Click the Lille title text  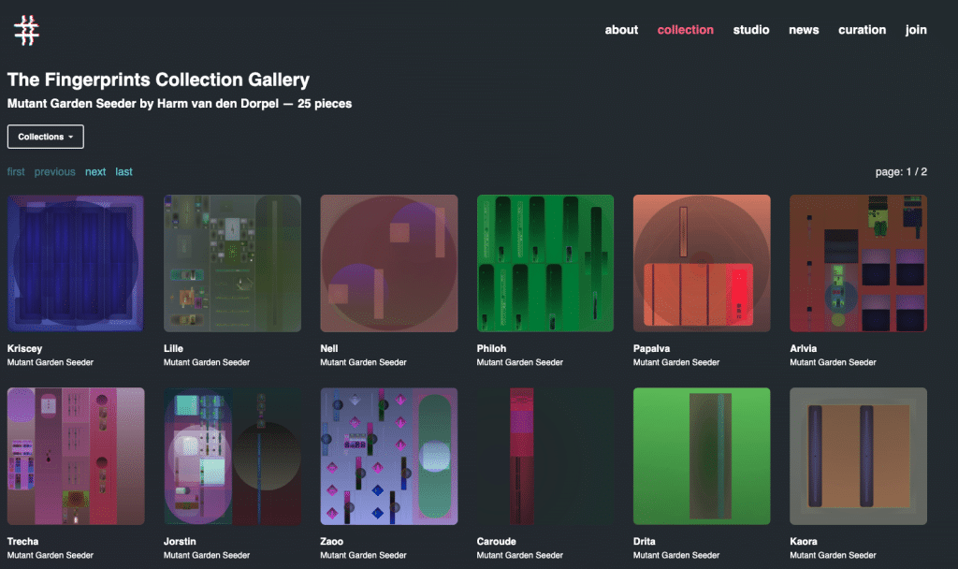tap(173, 348)
